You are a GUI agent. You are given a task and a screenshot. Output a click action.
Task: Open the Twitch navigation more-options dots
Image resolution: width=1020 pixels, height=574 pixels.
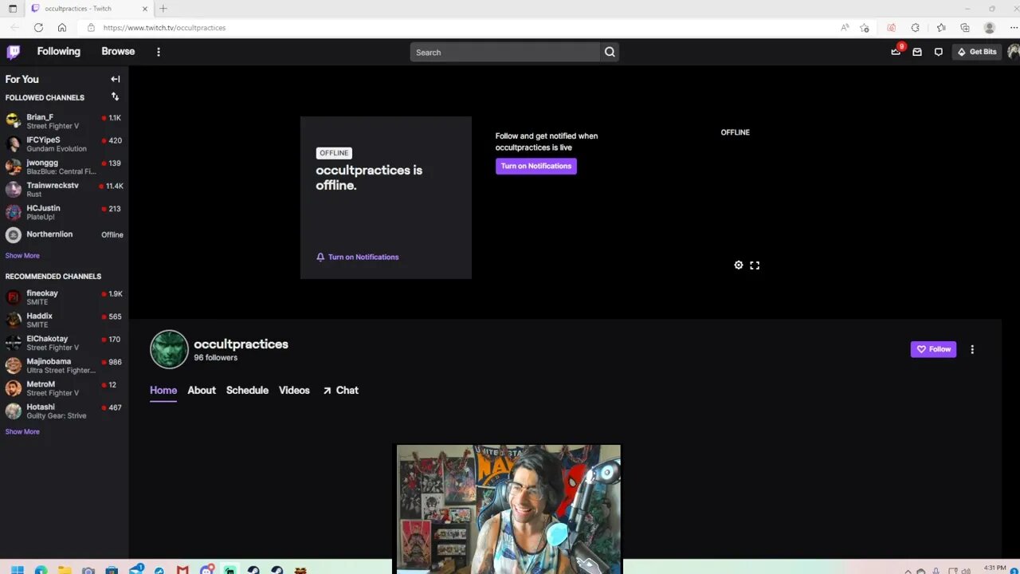[x=159, y=52]
